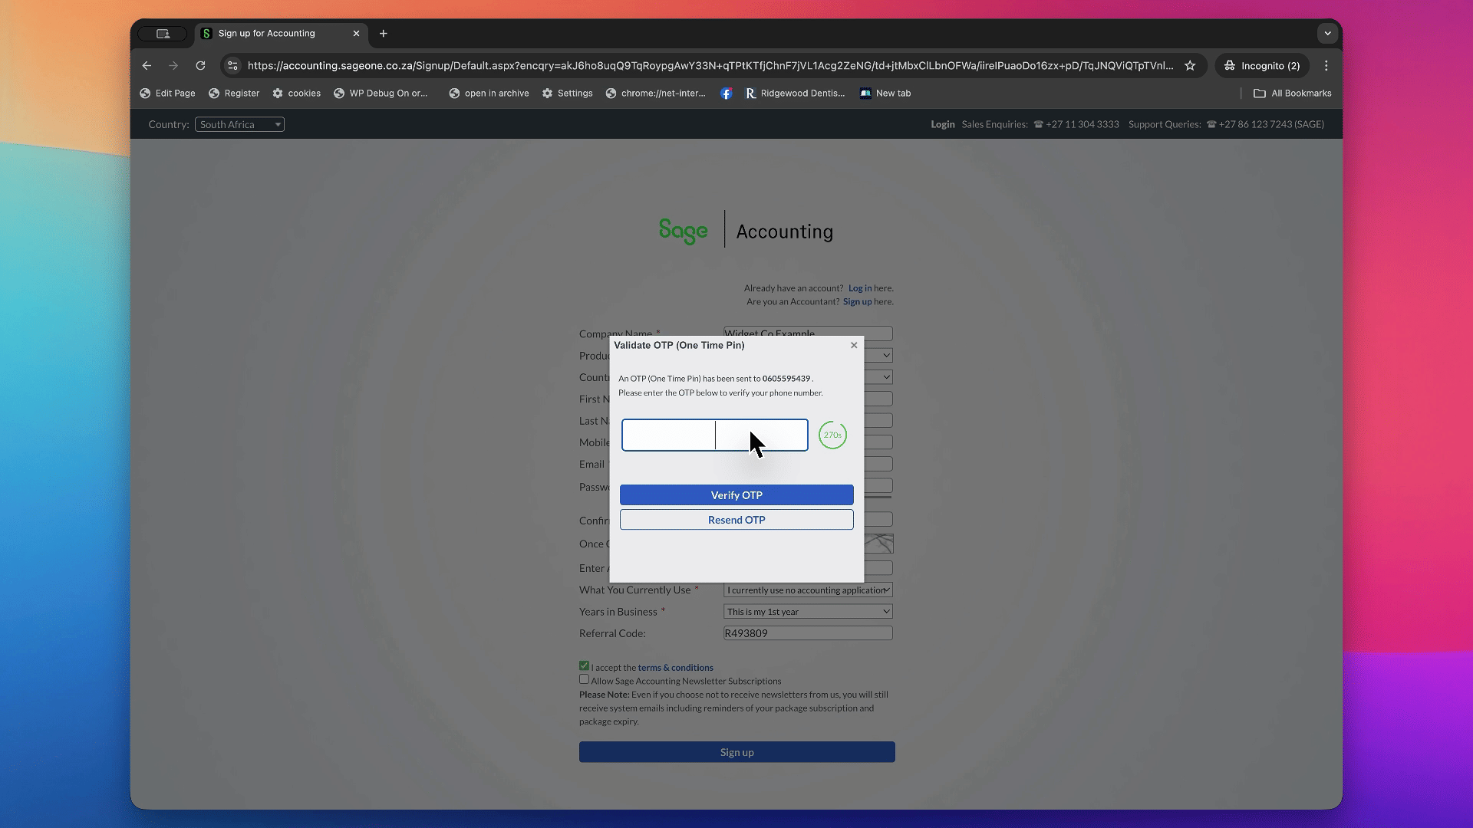Open the Facebook bookmark icon
Screen dimensions: 1473x828
click(x=726, y=94)
